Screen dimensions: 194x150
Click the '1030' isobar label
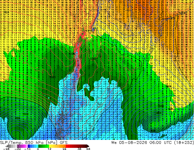(52, 77)
